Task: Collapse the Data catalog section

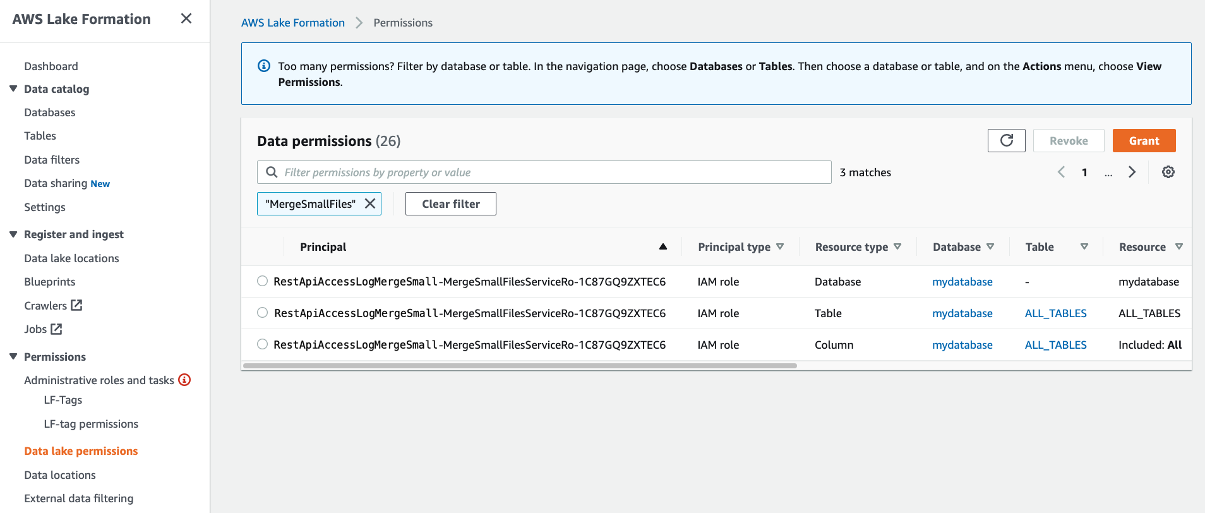Action: coord(13,88)
